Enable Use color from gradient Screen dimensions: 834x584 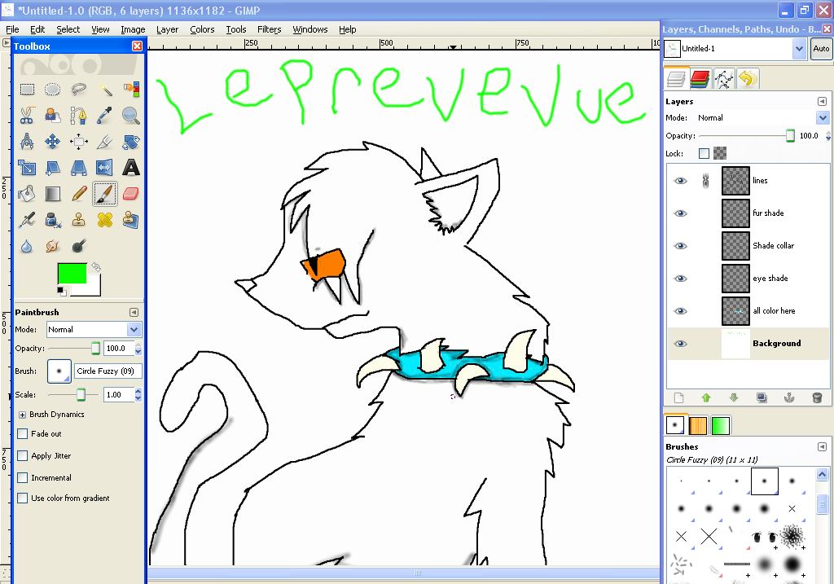click(22, 498)
